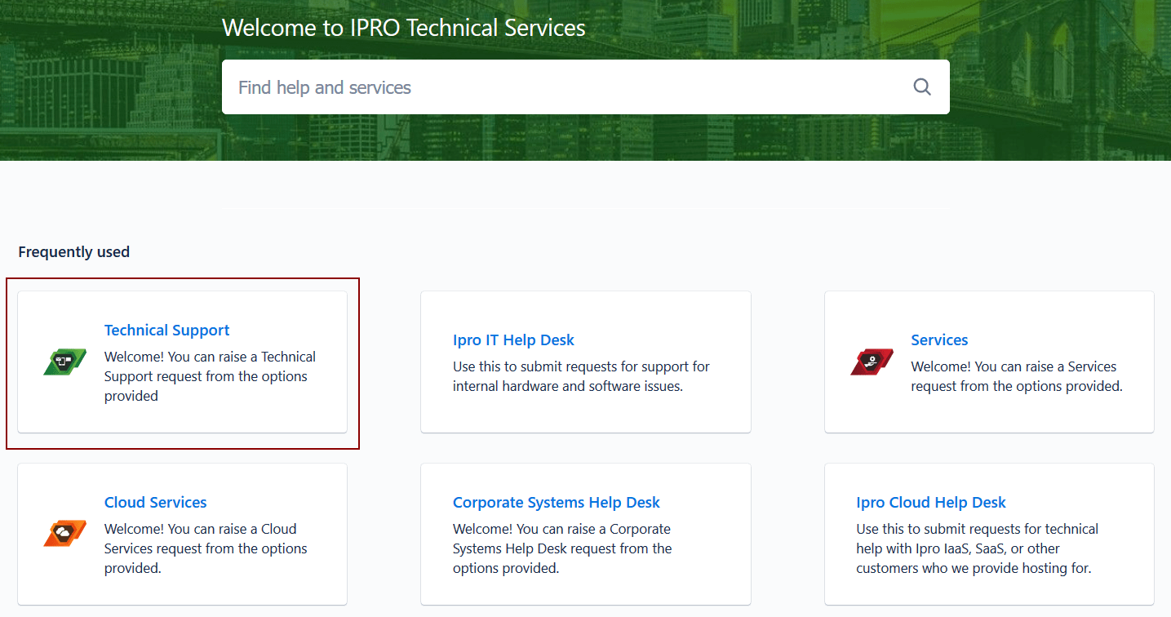The image size is (1171, 617).
Task: Open the Services portal link
Action: 939,340
